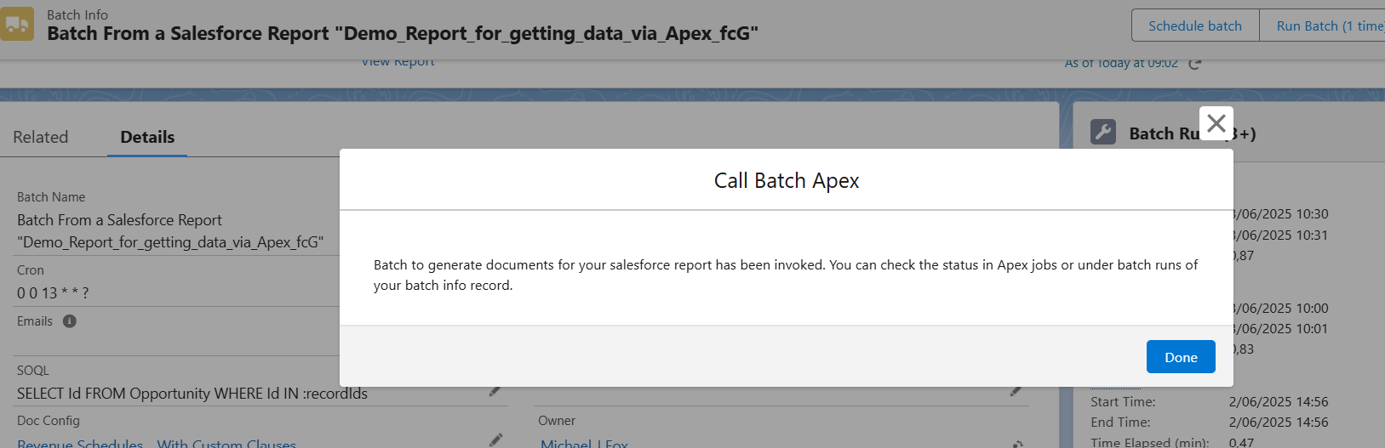Screen dimensions: 1385x448
Task: Click the Batch Name field value
Action: tap(170, 231)
